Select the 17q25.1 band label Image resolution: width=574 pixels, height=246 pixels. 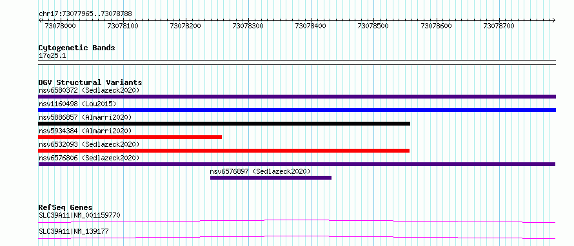(x=52, y=56)
